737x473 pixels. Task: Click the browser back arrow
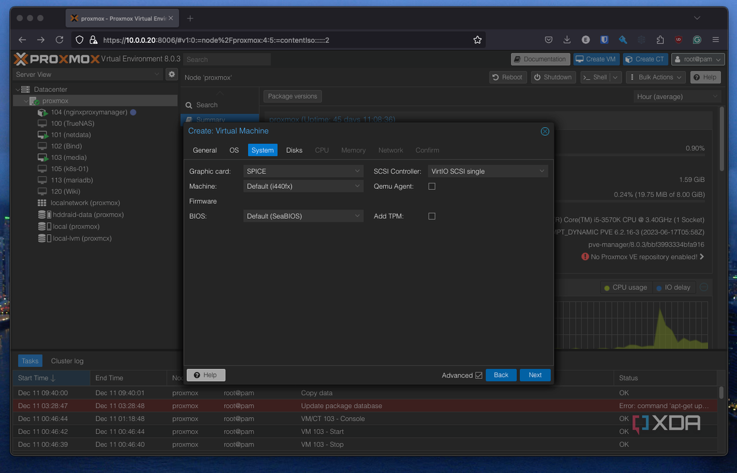(22, 40)
